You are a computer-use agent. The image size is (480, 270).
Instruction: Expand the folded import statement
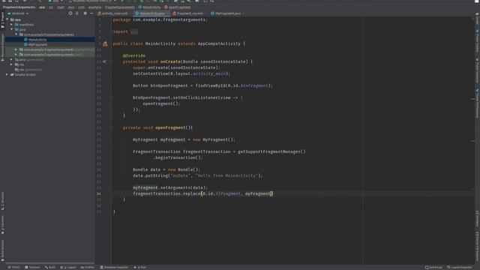(133, 31)
